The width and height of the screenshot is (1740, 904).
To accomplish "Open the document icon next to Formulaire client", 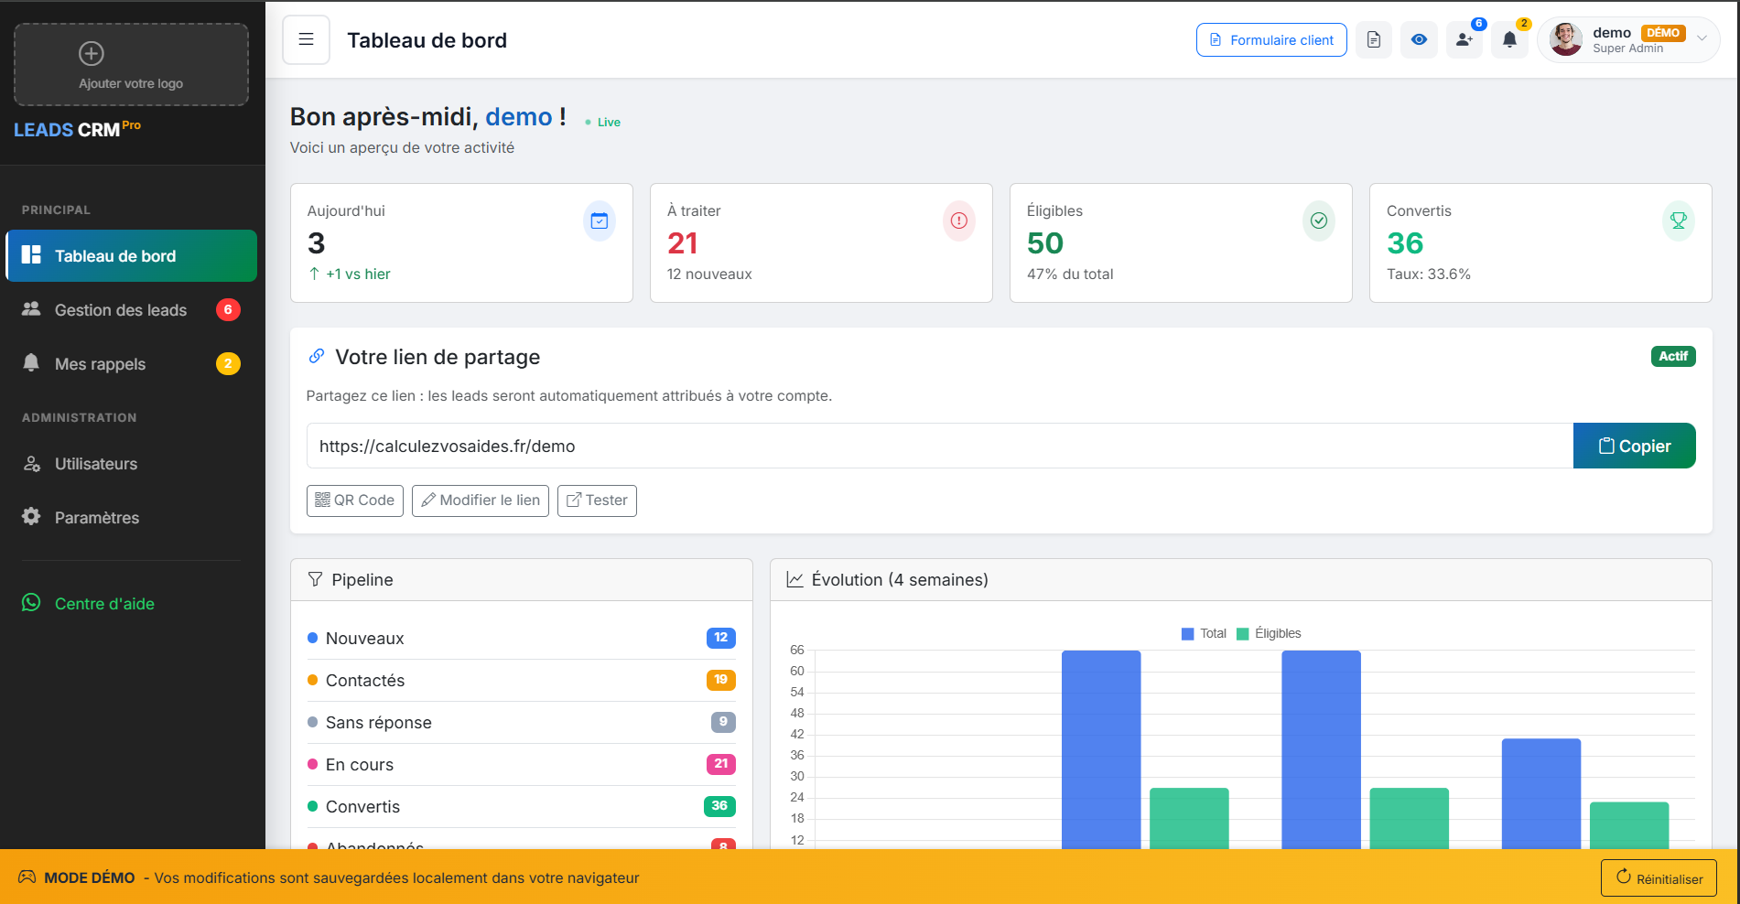I will tap(1373, 39).
